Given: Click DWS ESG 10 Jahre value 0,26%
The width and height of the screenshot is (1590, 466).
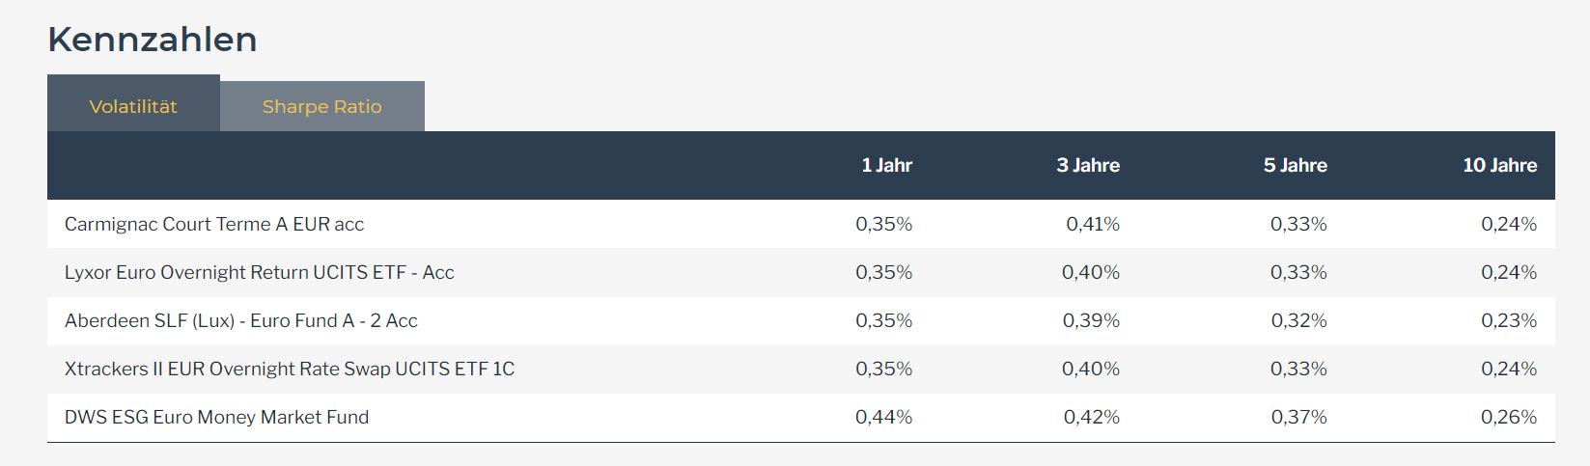Looking at the screenshot, I should [1509, 417].
